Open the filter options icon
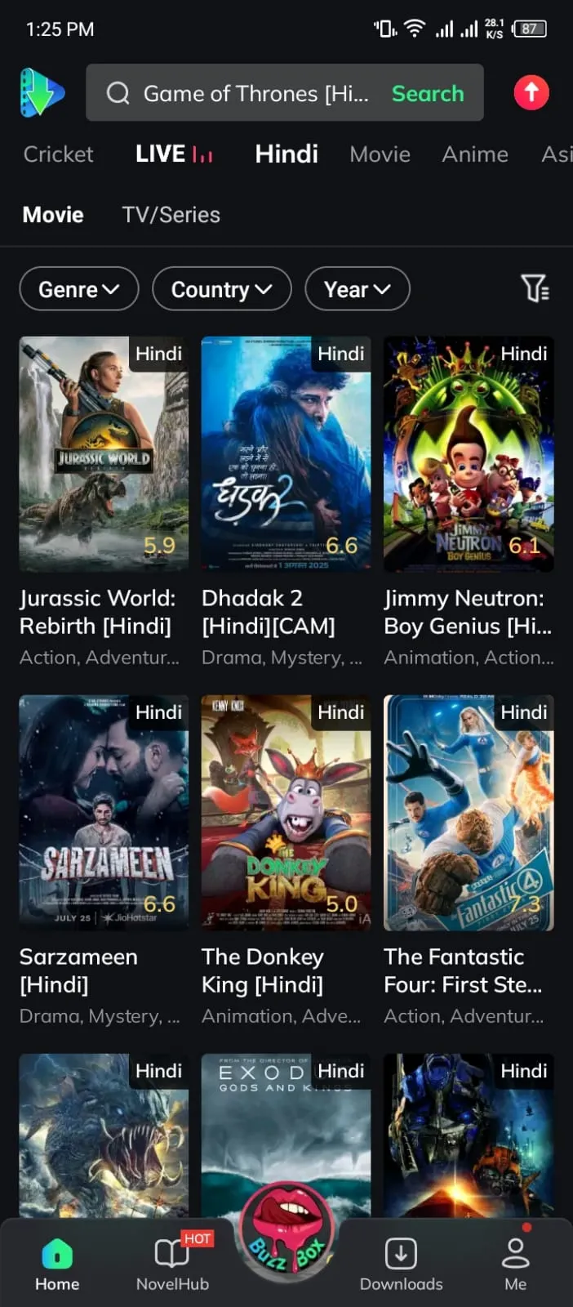The width and height of the screenshot is (573, 1307). point(535,288)
